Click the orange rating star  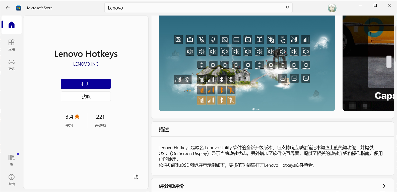click(77, 116)
